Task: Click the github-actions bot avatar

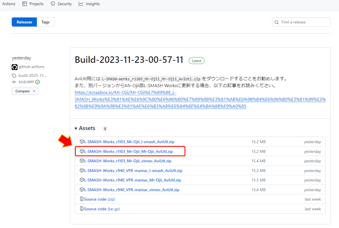Action: tap(14, 67)
